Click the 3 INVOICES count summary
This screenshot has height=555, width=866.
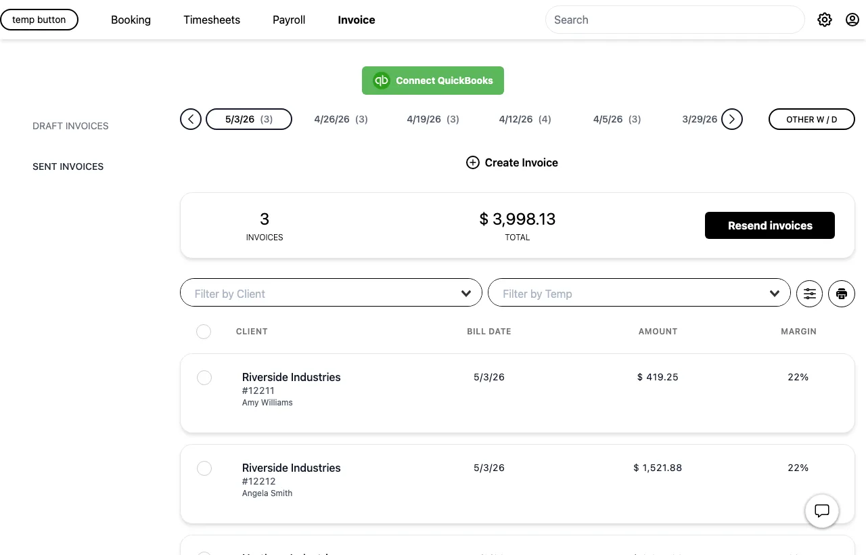pos(265,226)
